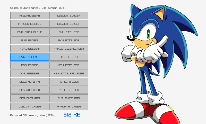Viewport: 206px width, 124px height.
Task: Click the PVR_PVRT_RGBA format button
Action: 69,106
